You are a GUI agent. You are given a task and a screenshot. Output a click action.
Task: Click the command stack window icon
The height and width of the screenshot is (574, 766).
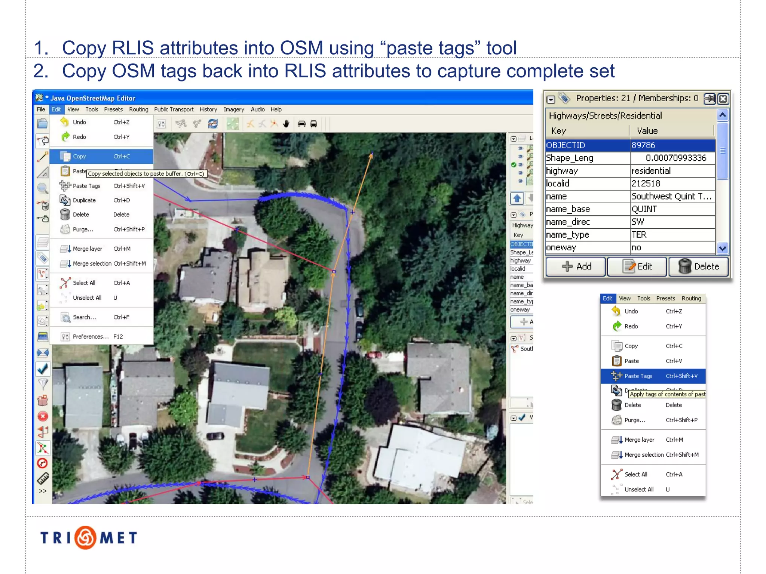tap(43, 336)
